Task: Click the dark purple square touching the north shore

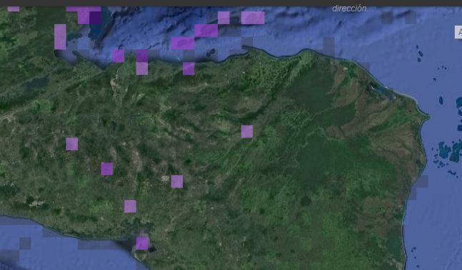Action: [142, 56]
